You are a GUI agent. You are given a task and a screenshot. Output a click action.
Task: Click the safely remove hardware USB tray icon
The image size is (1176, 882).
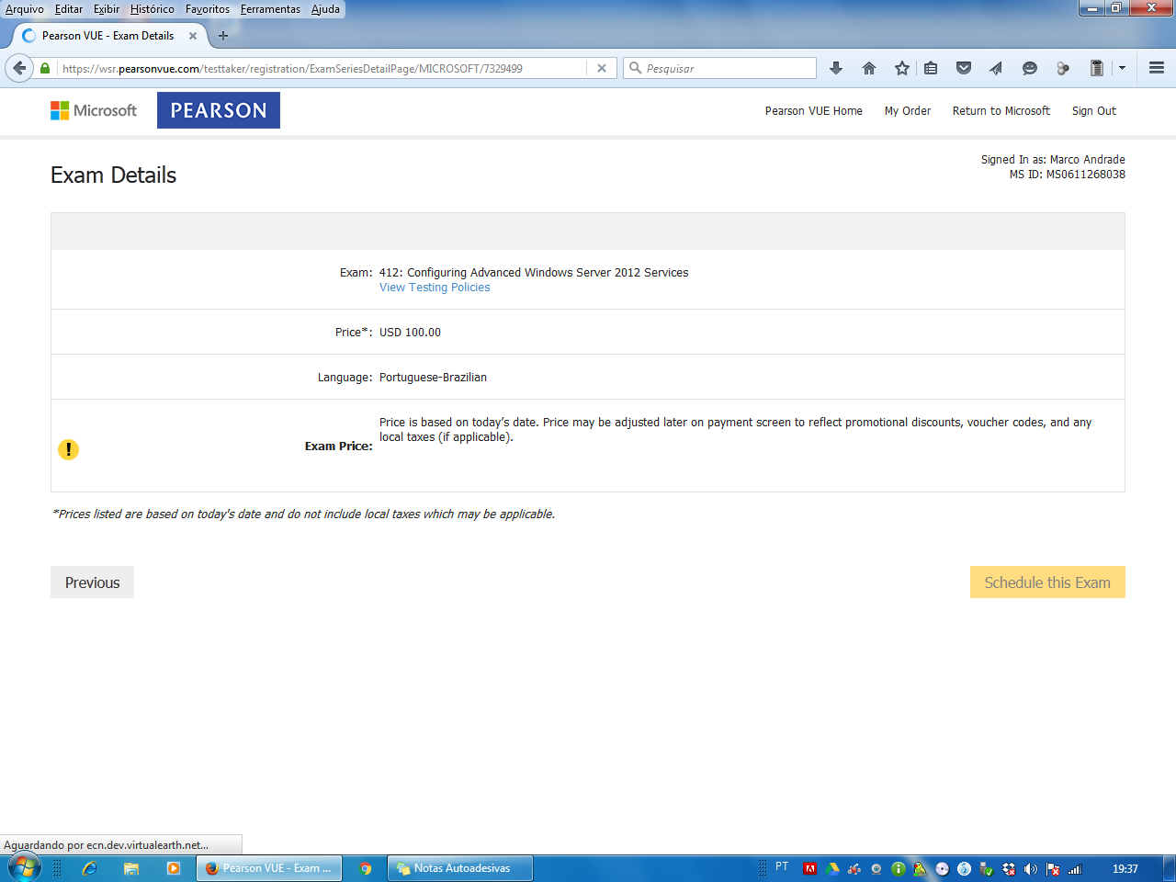986,868
